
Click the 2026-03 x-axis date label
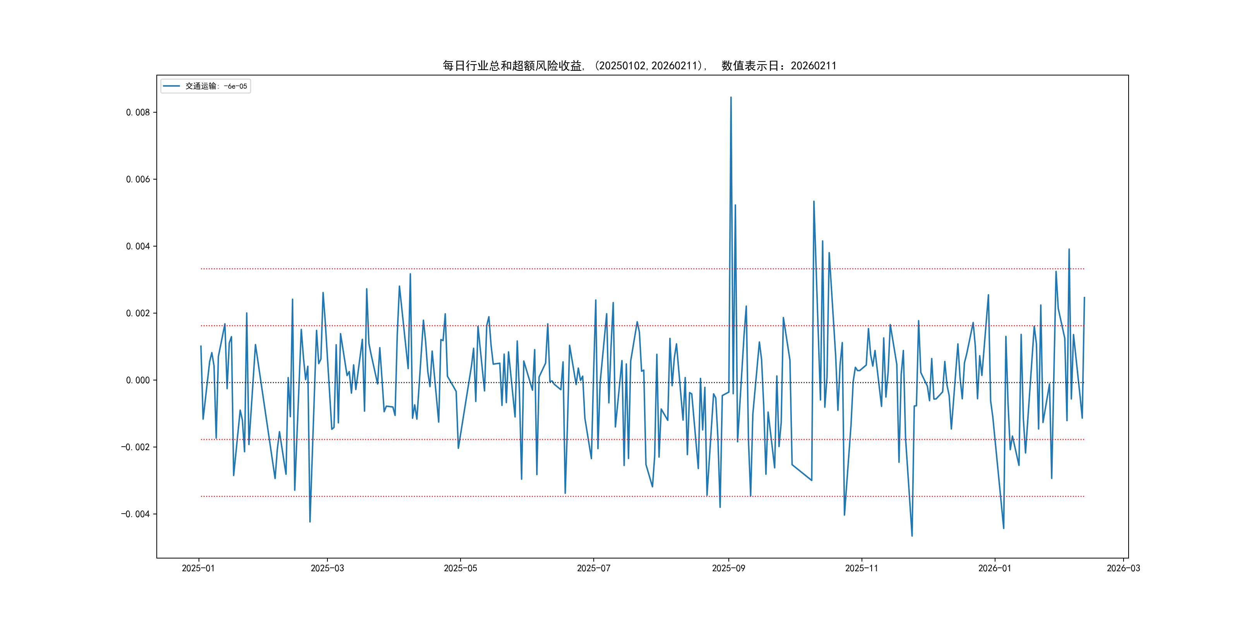[1123, 568]
